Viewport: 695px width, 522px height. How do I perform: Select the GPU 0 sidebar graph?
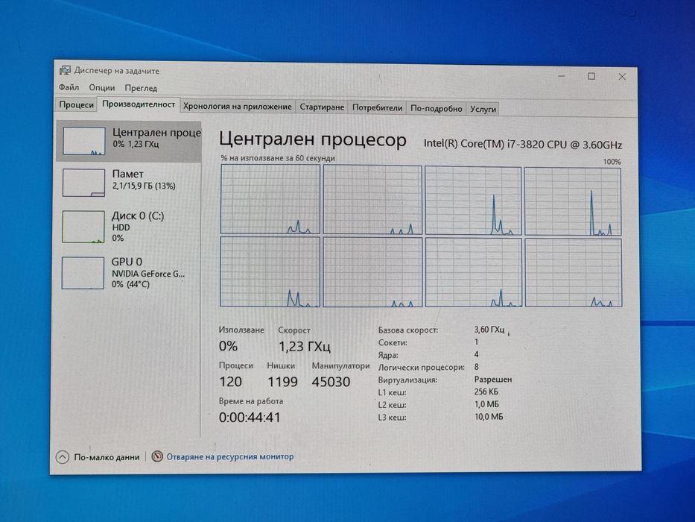(83, 273)
